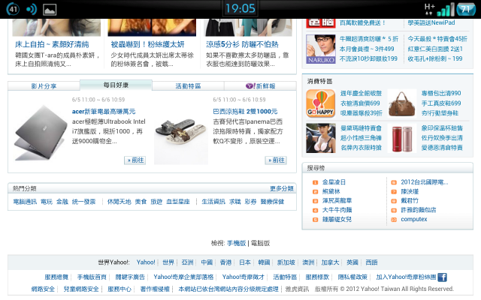Select the 每日好康 tab

coord(116,85)
